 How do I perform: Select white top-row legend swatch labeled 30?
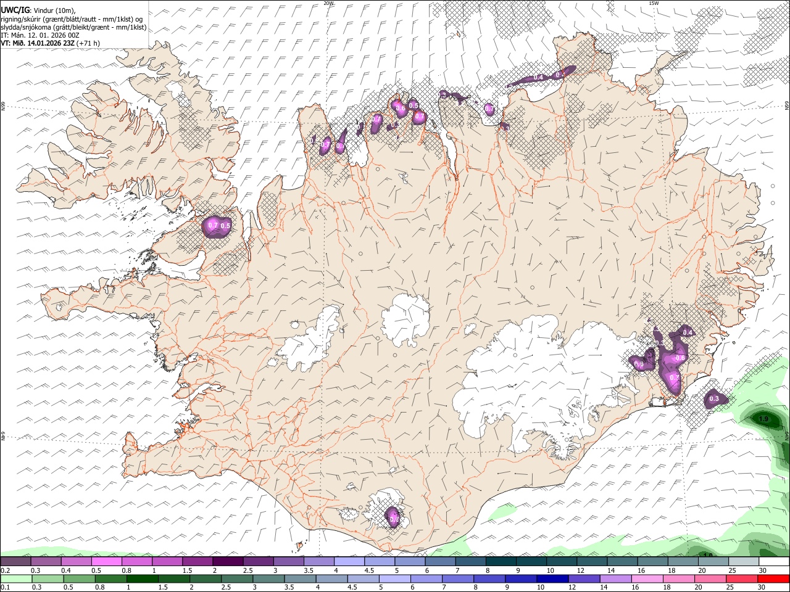pyautogui.click(x=774, y=562)
